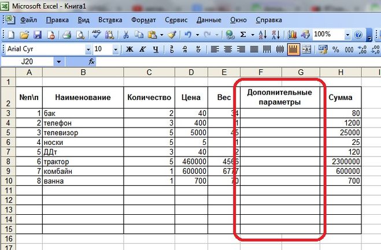381x250 pixels.
Task: Open the Данные menu
Action: click(x=209, y=20)
